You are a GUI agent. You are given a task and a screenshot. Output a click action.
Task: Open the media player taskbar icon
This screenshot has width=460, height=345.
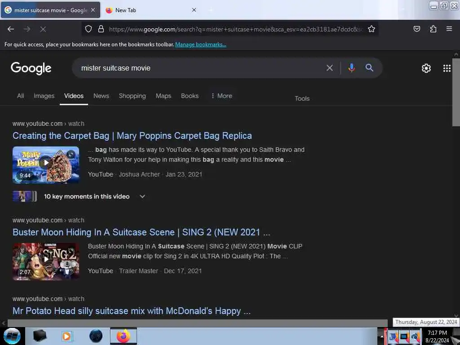tap(66, 336)
